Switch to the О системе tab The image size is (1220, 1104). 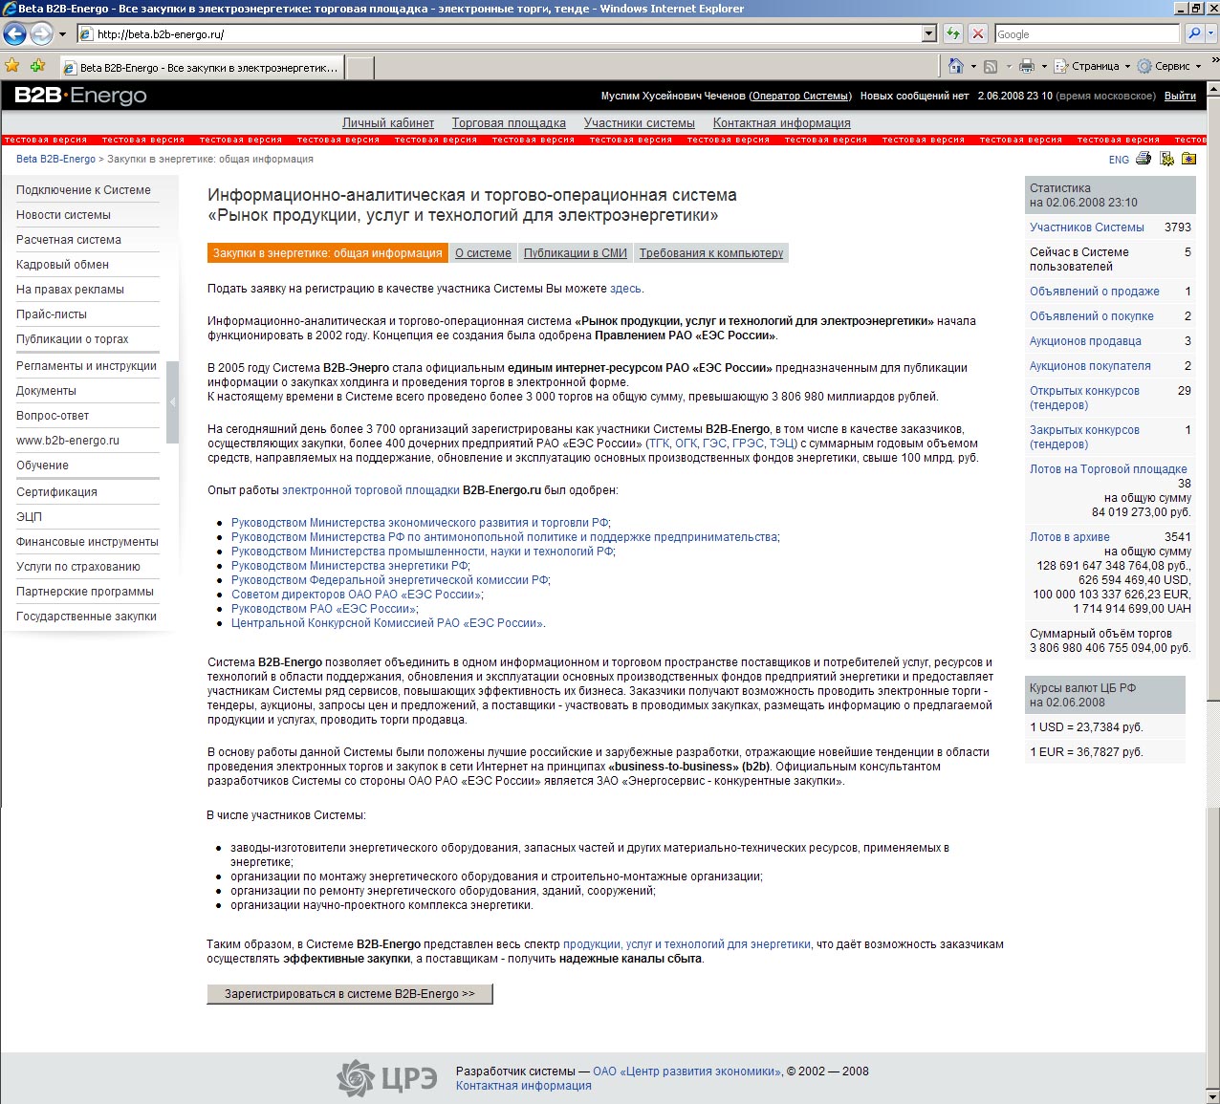483,253
